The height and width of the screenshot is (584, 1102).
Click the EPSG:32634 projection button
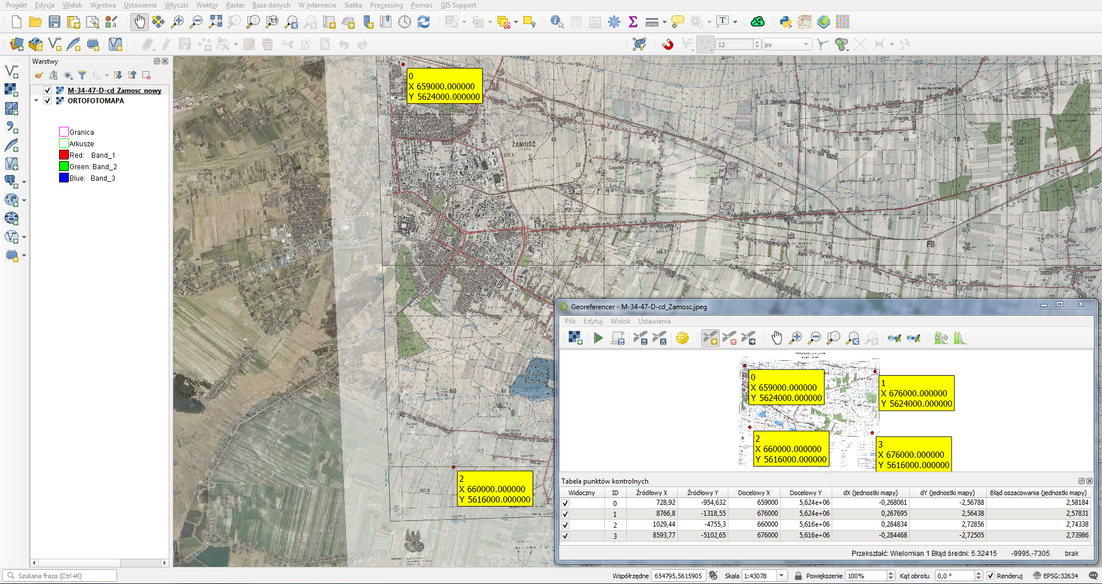pos(1055,575)
